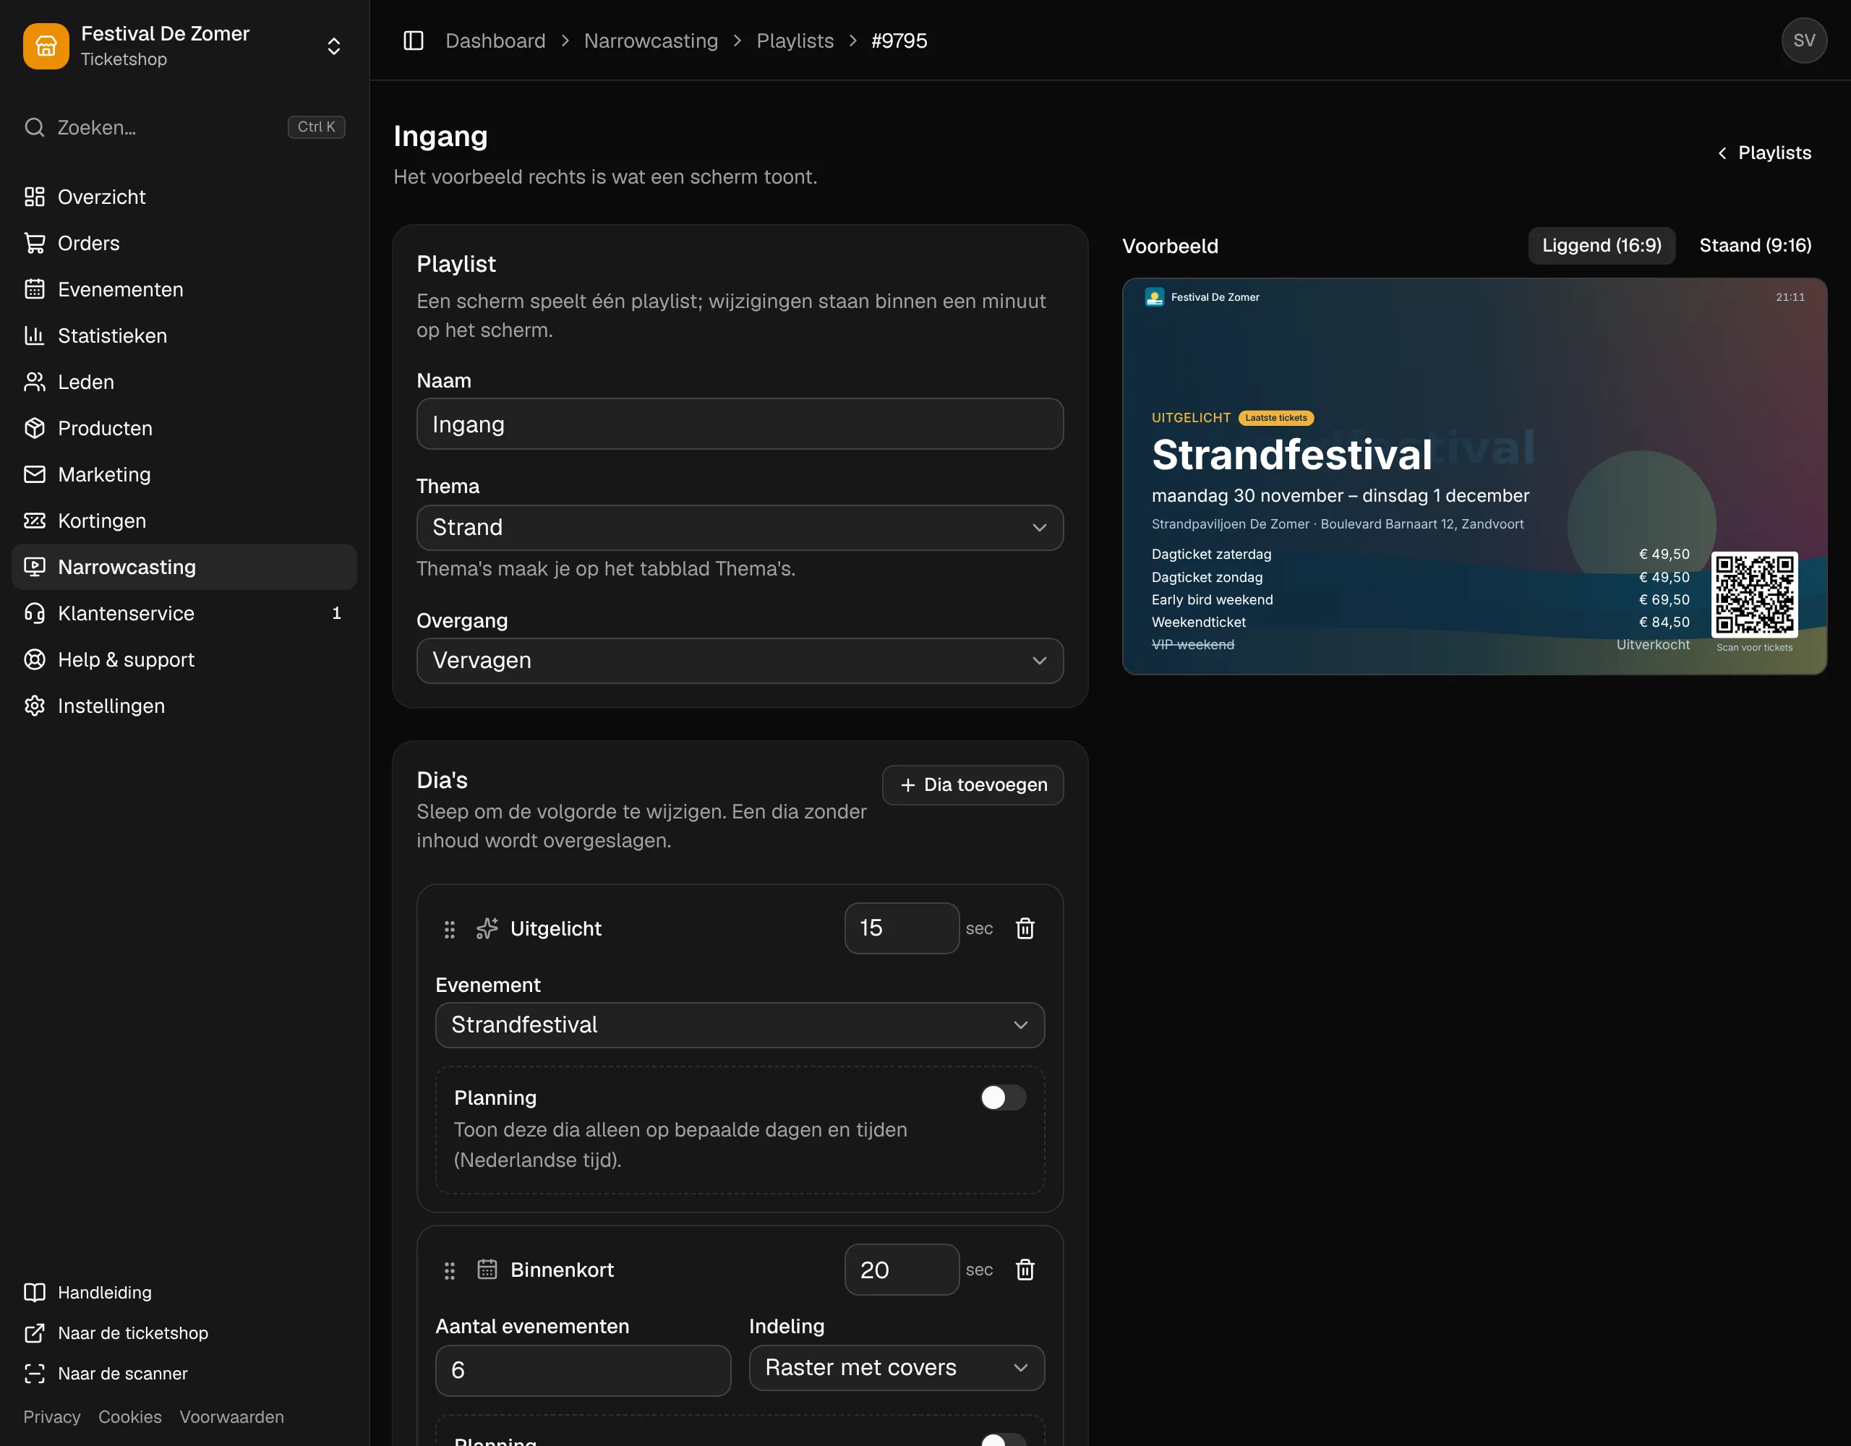Click the Uitgelicht sparkle icon
Viewport: 1851px width, 1446px height.
click(487, 929)
